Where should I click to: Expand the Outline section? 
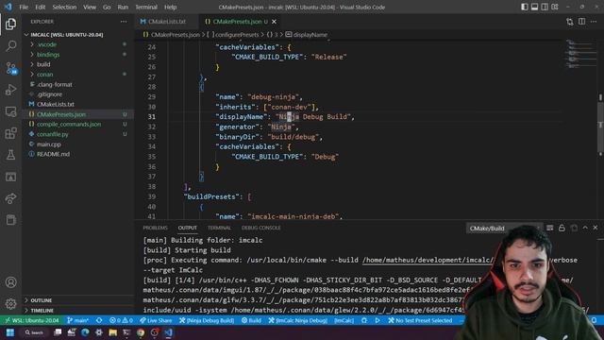[42, 300]
